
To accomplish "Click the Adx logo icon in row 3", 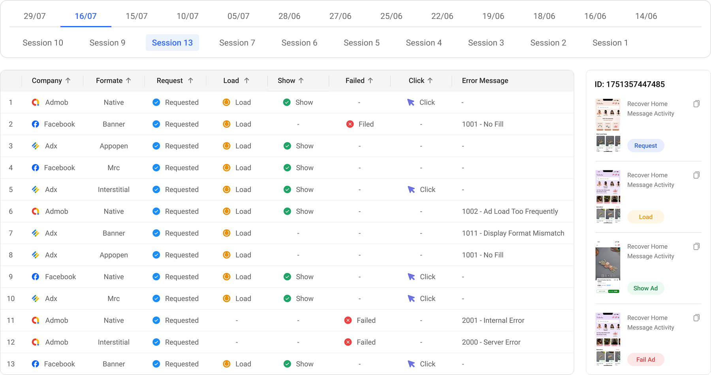I will (x=36, y=146).
